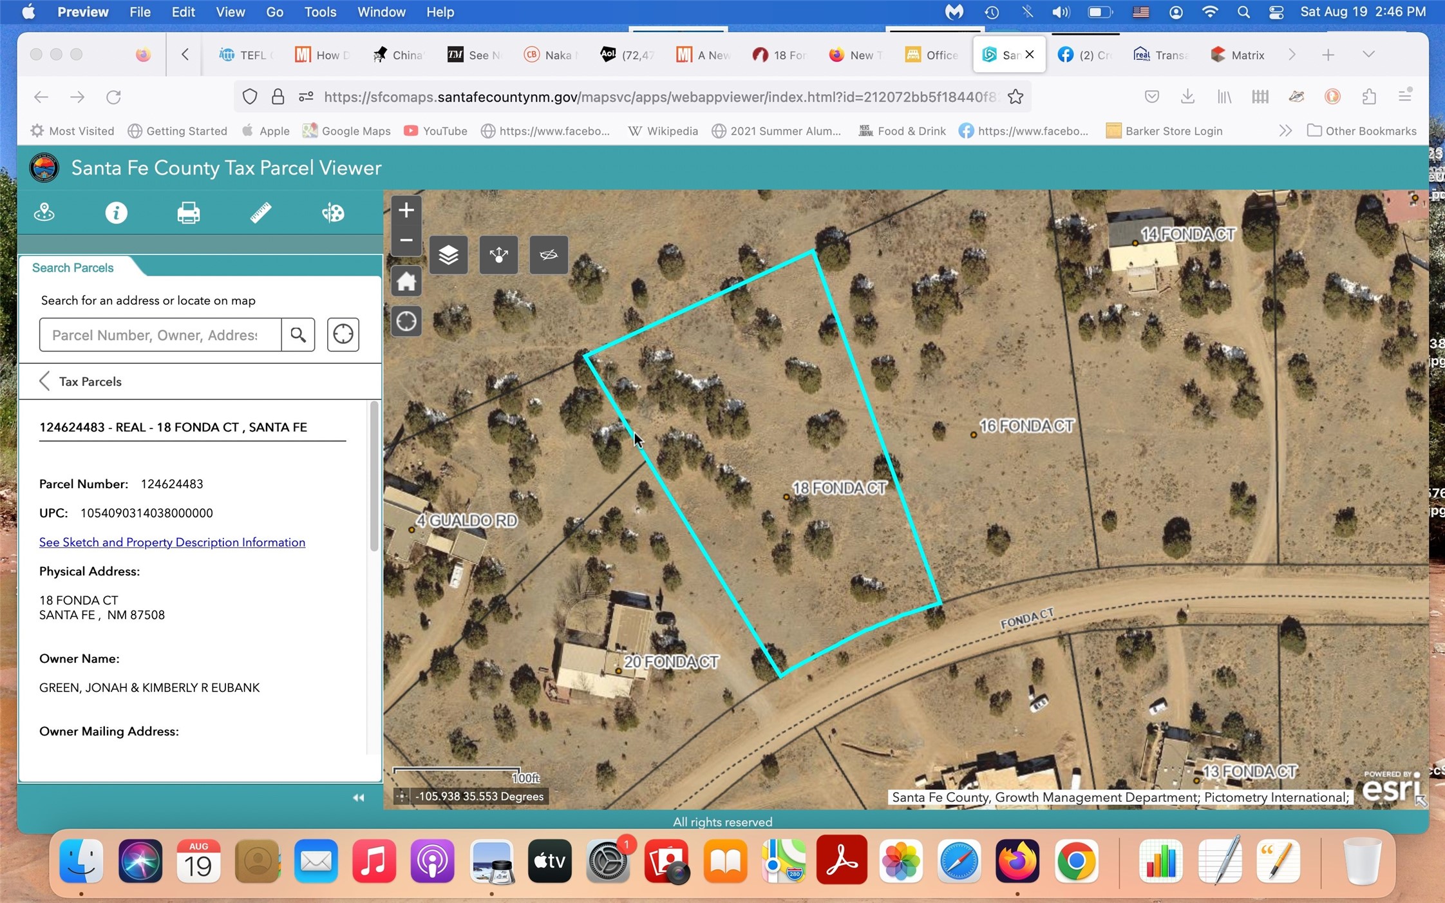Viewport: 1445px width, 903px height.
Task: Click the search magnifier button
Action: click(297, 334)
